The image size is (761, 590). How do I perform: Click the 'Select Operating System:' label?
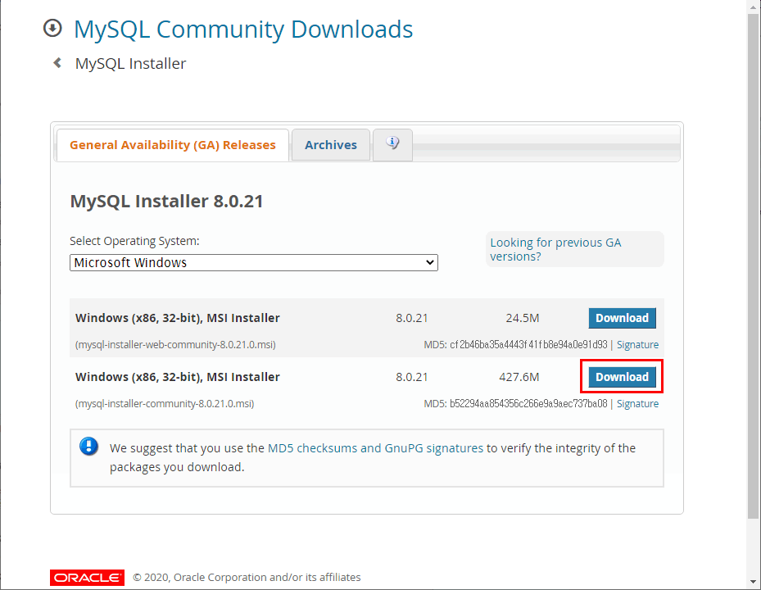point(134,241)
